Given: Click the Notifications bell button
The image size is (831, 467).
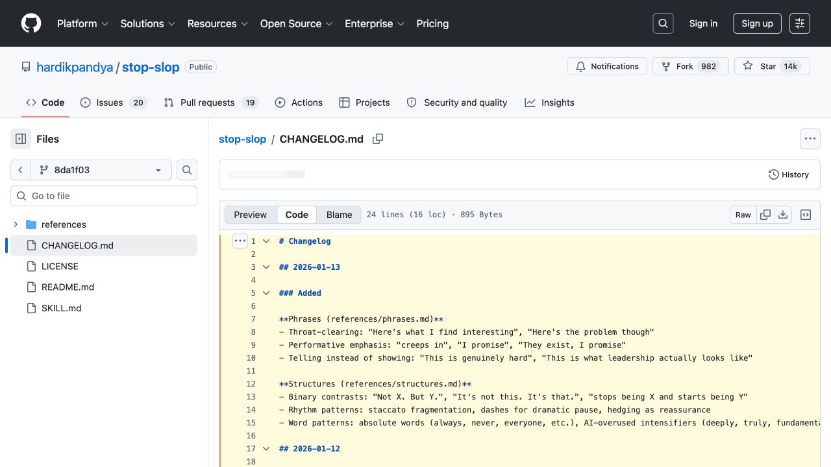Looking at the screenshot, I should [x=608, y=66].
